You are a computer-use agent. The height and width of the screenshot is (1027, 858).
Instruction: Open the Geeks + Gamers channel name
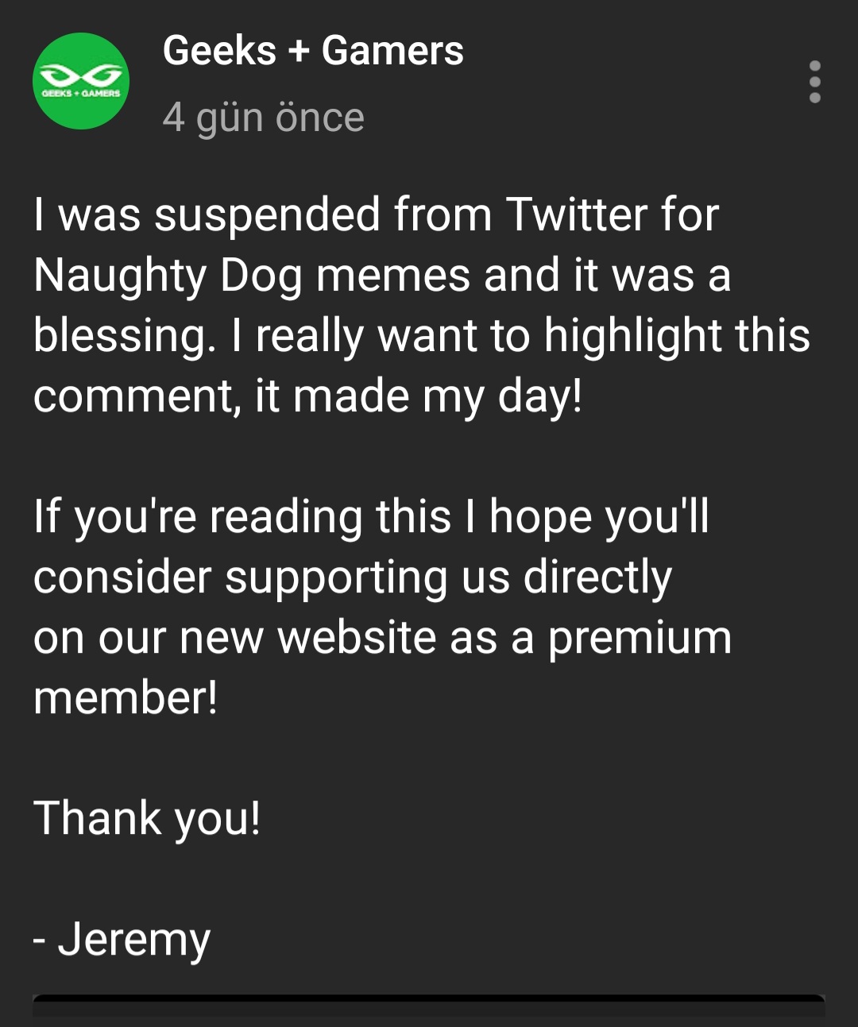(x=313, y=51)
